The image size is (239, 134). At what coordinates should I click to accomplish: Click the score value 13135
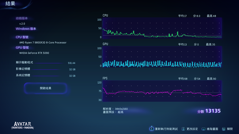213,111
